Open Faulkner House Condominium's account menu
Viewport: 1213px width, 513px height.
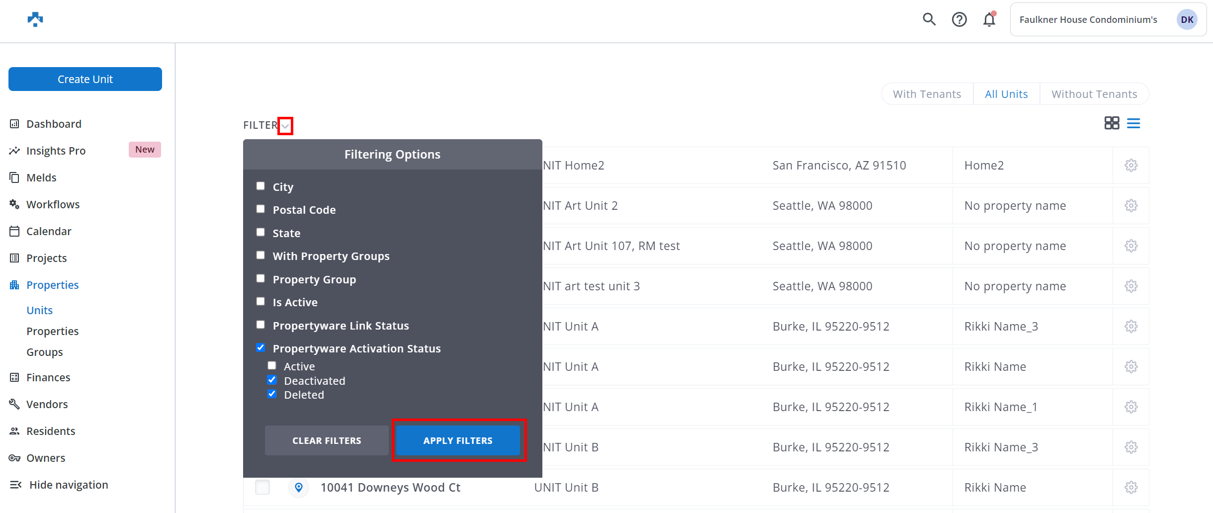[x=1108, y=19]
